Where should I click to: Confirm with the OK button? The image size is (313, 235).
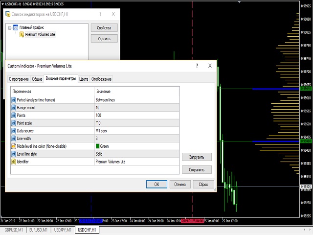(x=156, y=184)
